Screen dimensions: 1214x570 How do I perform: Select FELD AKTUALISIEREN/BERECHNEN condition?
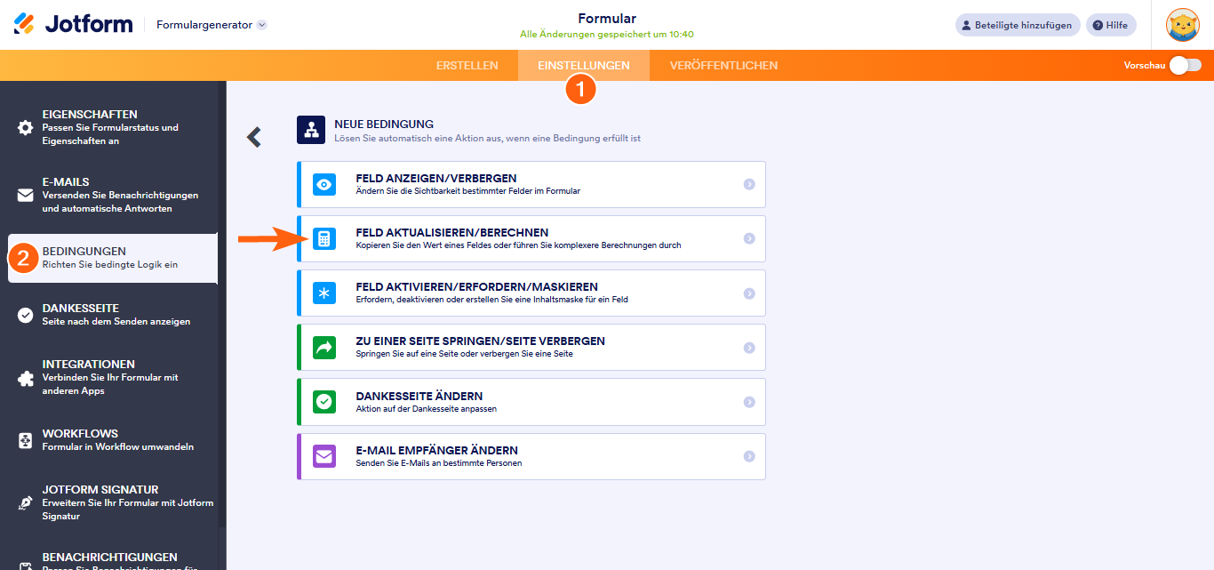tap(531, 238)
